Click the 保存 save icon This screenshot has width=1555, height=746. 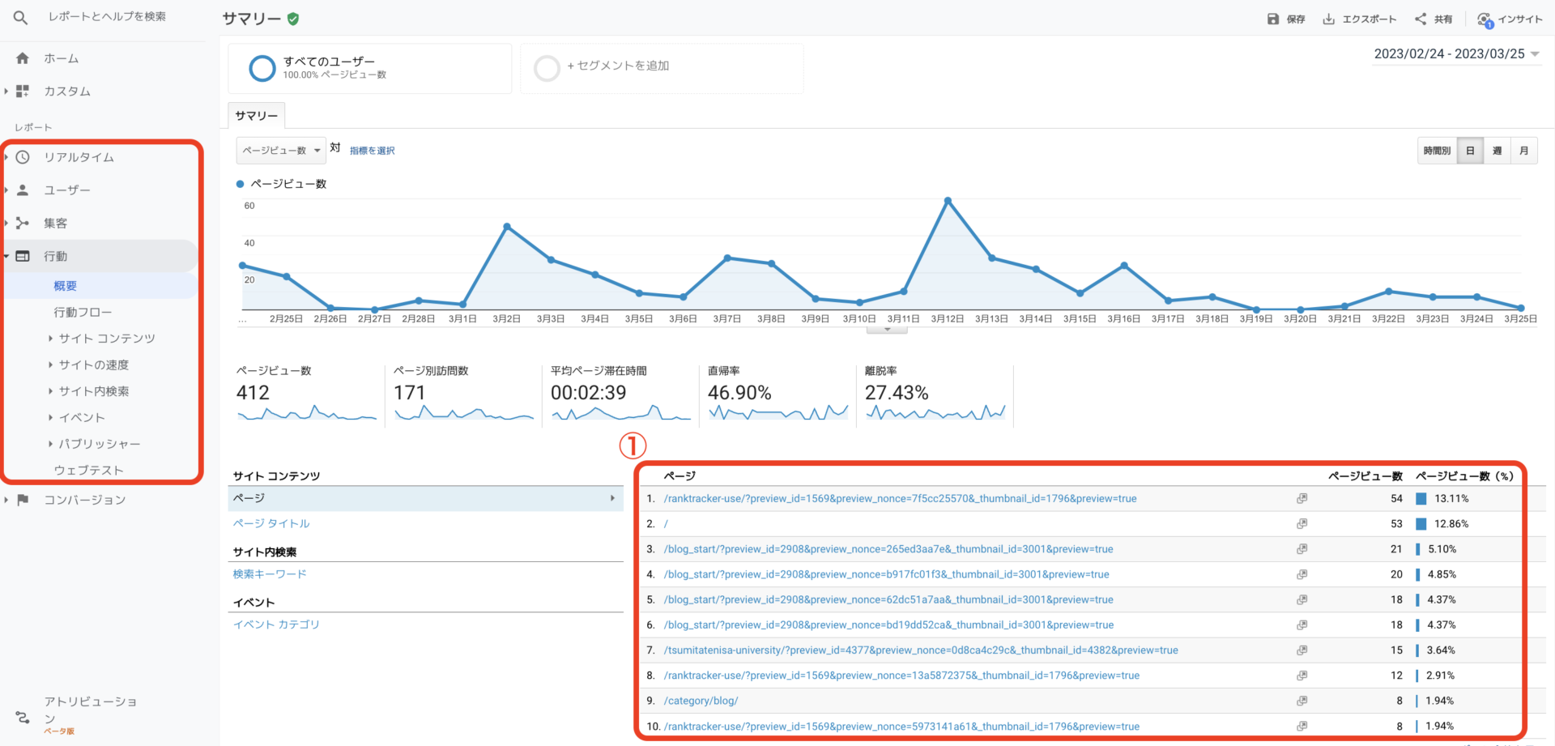(1273, 19)
